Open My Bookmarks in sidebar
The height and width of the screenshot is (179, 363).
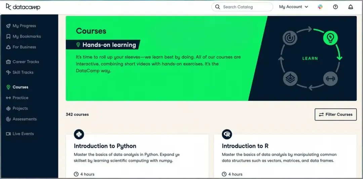coord(27,36)
